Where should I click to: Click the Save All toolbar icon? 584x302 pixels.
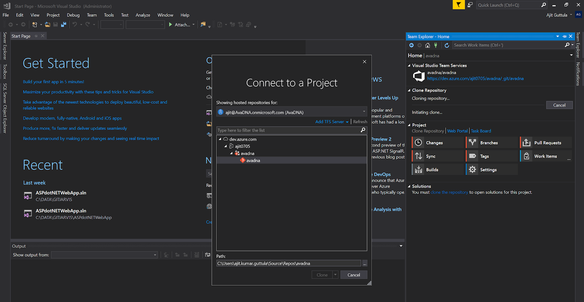[x=64, y=25]
